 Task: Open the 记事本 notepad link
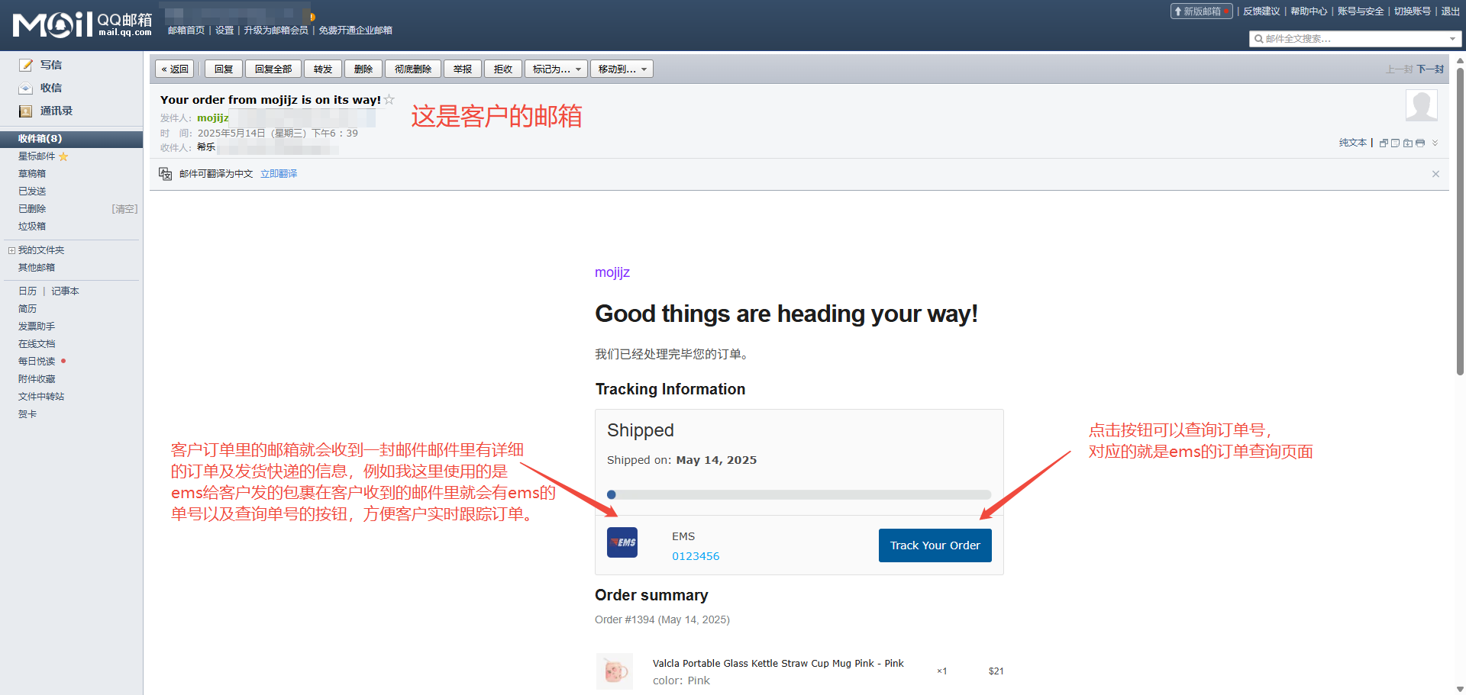click(65, 291)
